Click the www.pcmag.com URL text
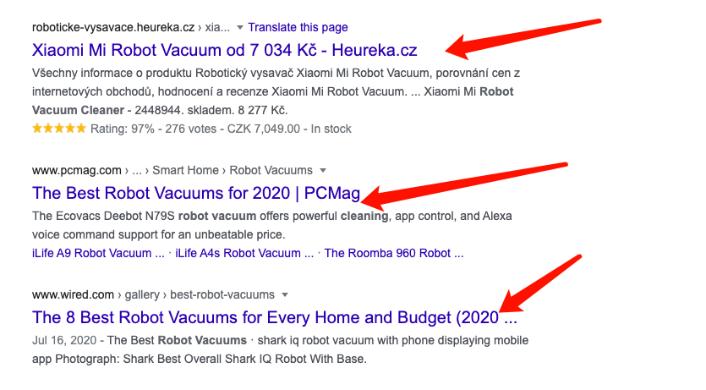The width and height of the screenshot is (706, 390). pyautogui.click(x=77, y=170)
